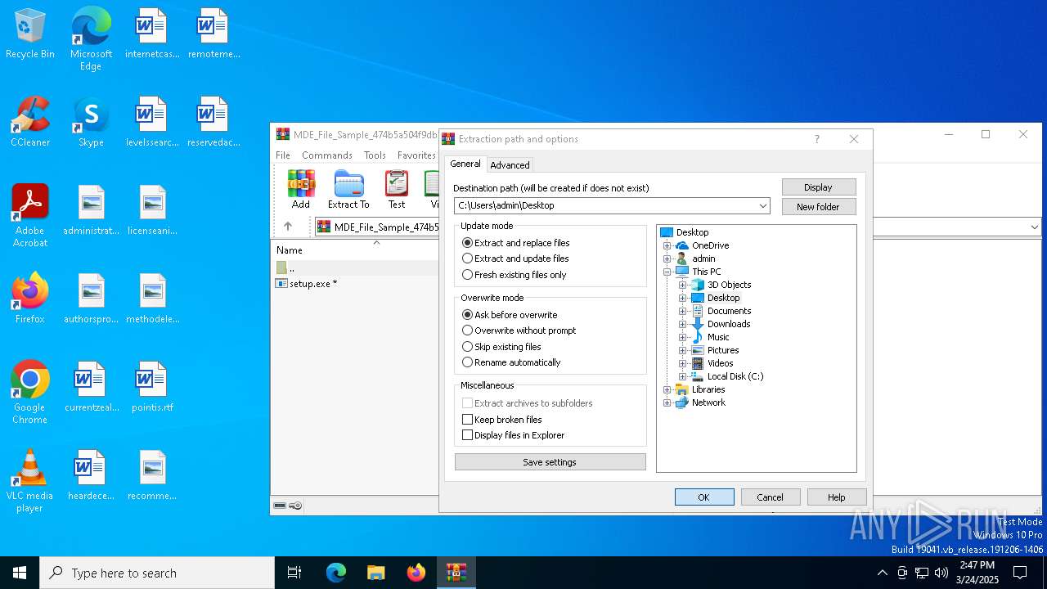Select the Downloads folder in tree

click(x=729, y=324)
